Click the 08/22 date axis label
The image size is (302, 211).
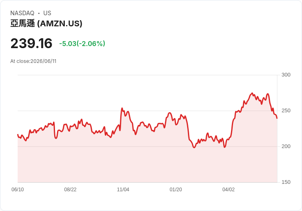tap(70, 190)
